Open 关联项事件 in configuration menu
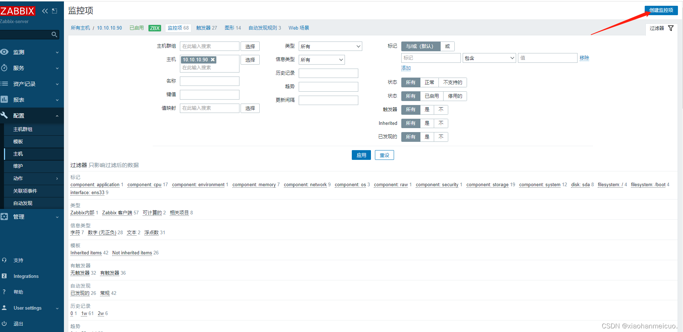This screenshot has width=683, height=332. click(x=25, y=191)
